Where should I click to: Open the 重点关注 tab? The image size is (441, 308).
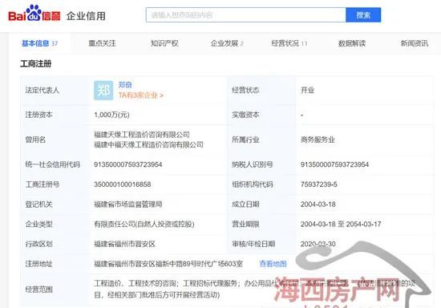pos(102,43)
